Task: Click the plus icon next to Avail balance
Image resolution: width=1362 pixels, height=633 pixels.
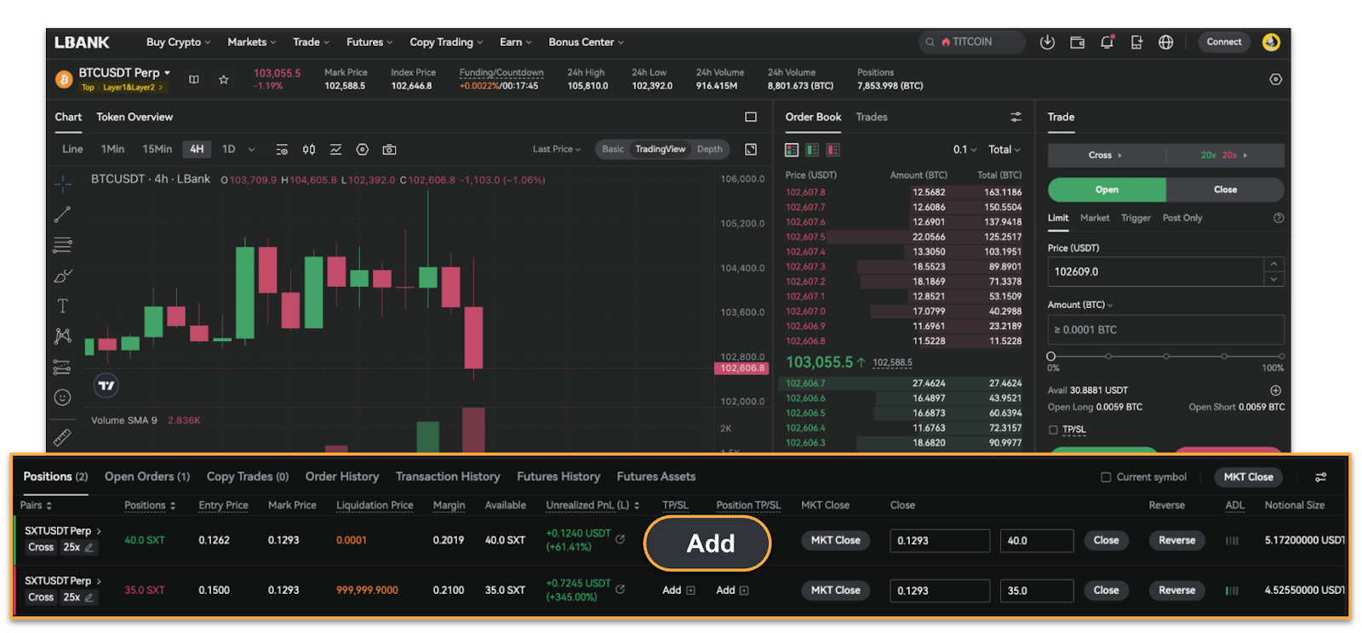Action: point(1275,391)
